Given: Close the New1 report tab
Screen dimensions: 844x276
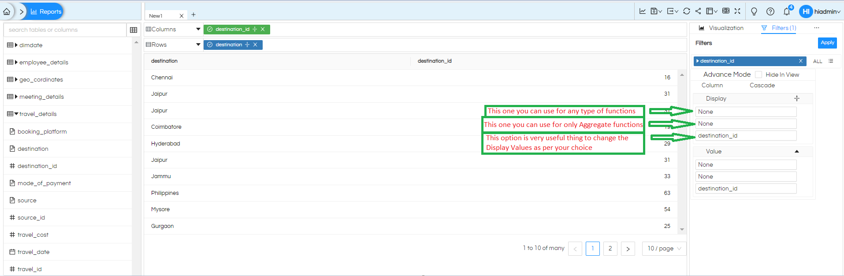Looking at the screenshot, I should tap(181, 16).
